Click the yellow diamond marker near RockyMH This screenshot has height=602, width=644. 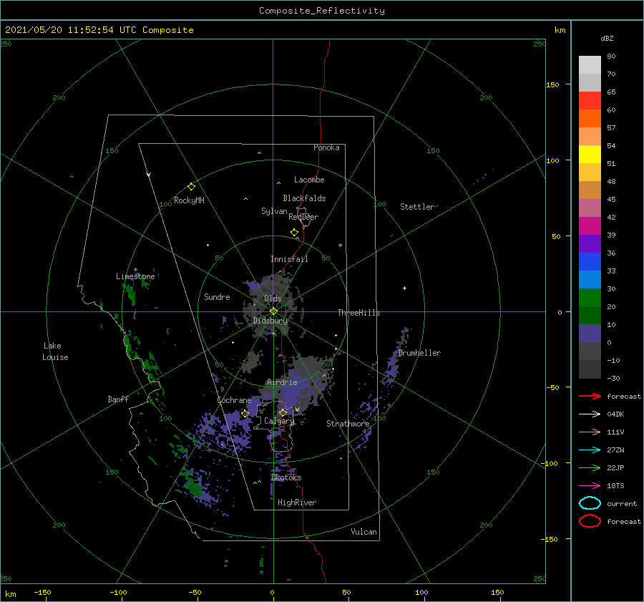pos(191,187)
